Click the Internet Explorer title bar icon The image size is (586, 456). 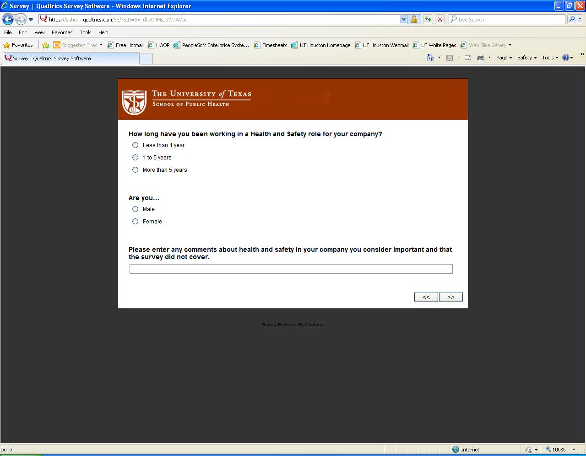coord(5,6)
